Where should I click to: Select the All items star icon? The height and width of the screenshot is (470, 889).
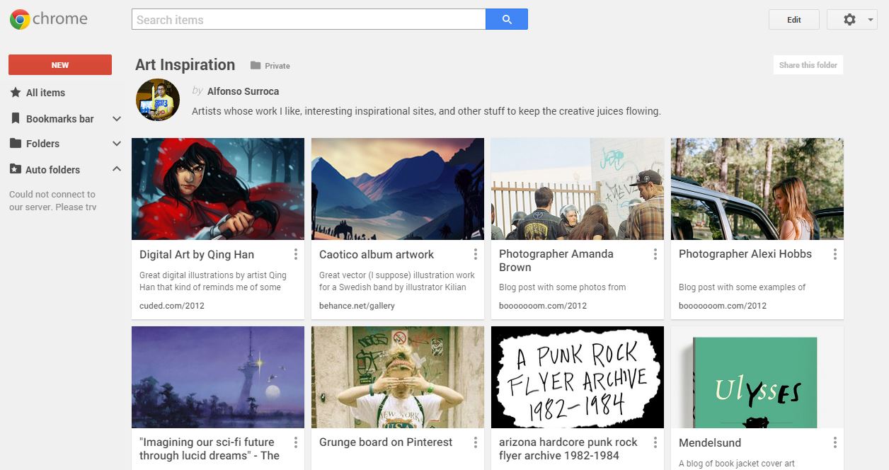(16, 93)
